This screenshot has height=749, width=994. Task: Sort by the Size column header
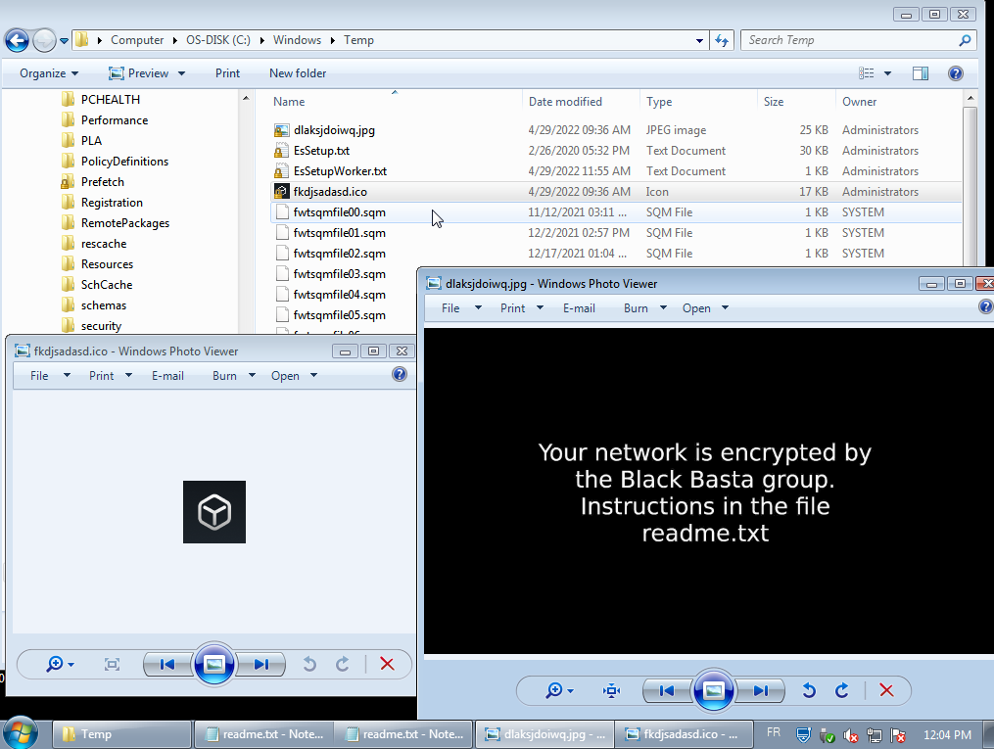[x=774, y=102]
